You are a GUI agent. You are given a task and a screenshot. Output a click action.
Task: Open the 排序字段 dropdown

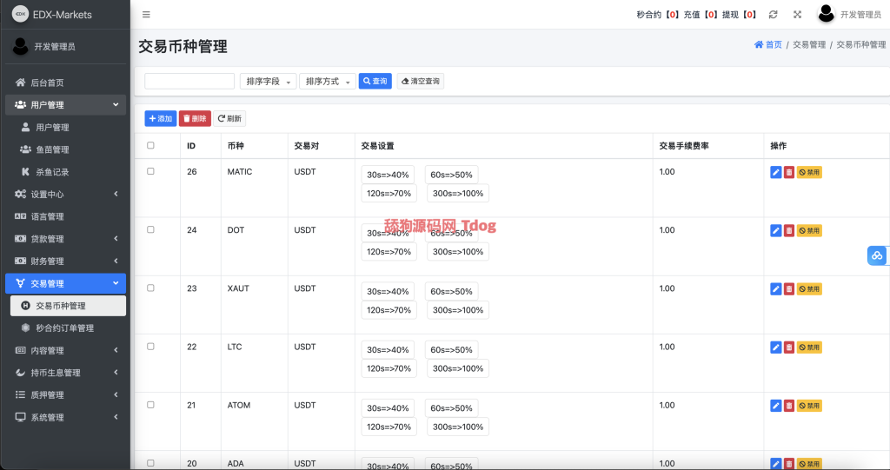pos(268,82)
